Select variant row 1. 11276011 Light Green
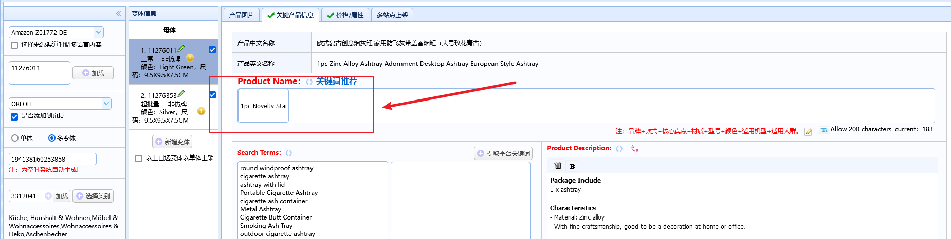Viewport: 951px width, 239px height. coord(174,62)
